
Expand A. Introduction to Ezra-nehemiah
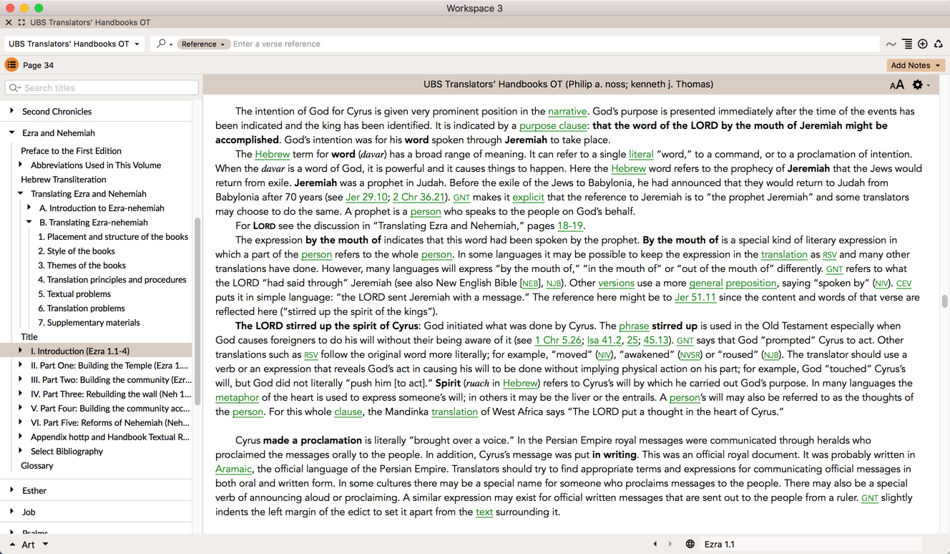(x=29, y=208)
